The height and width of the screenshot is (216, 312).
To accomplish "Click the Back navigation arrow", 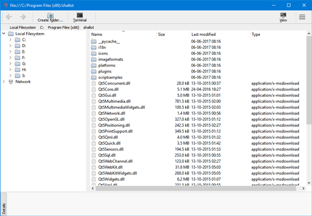I will (x=9, y=17).
